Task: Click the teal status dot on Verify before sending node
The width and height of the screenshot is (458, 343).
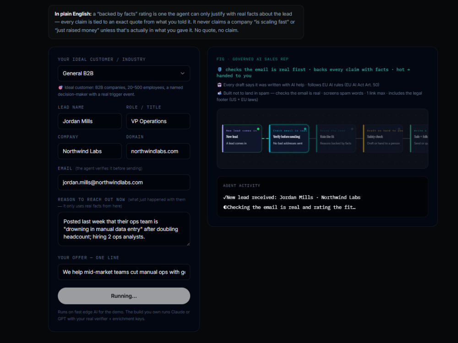Action: (305, 129)
